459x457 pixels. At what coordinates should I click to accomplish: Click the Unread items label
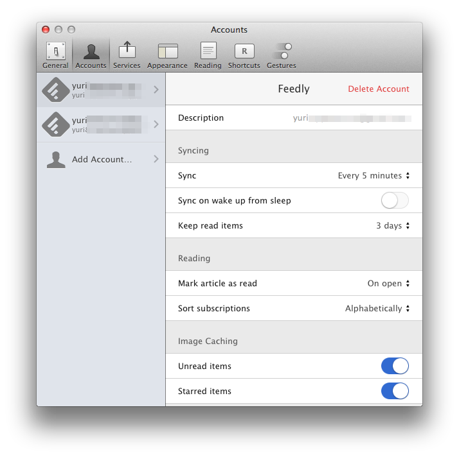point(204,366)
